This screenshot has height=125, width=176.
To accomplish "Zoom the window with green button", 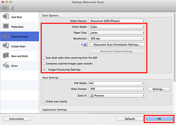I will click(10, 2).
